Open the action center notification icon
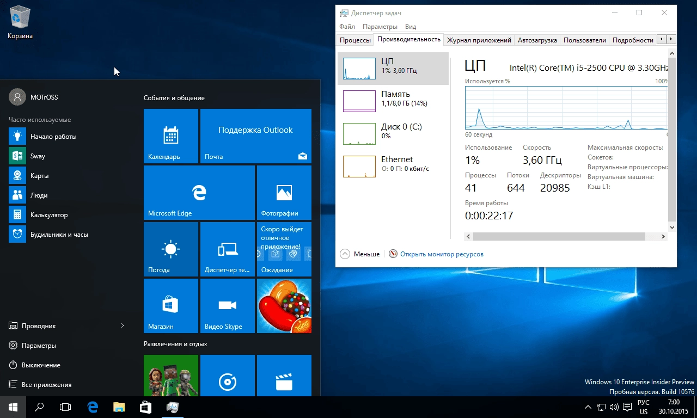Viewport: 697px width, 418px height. (x=628, y=407)
